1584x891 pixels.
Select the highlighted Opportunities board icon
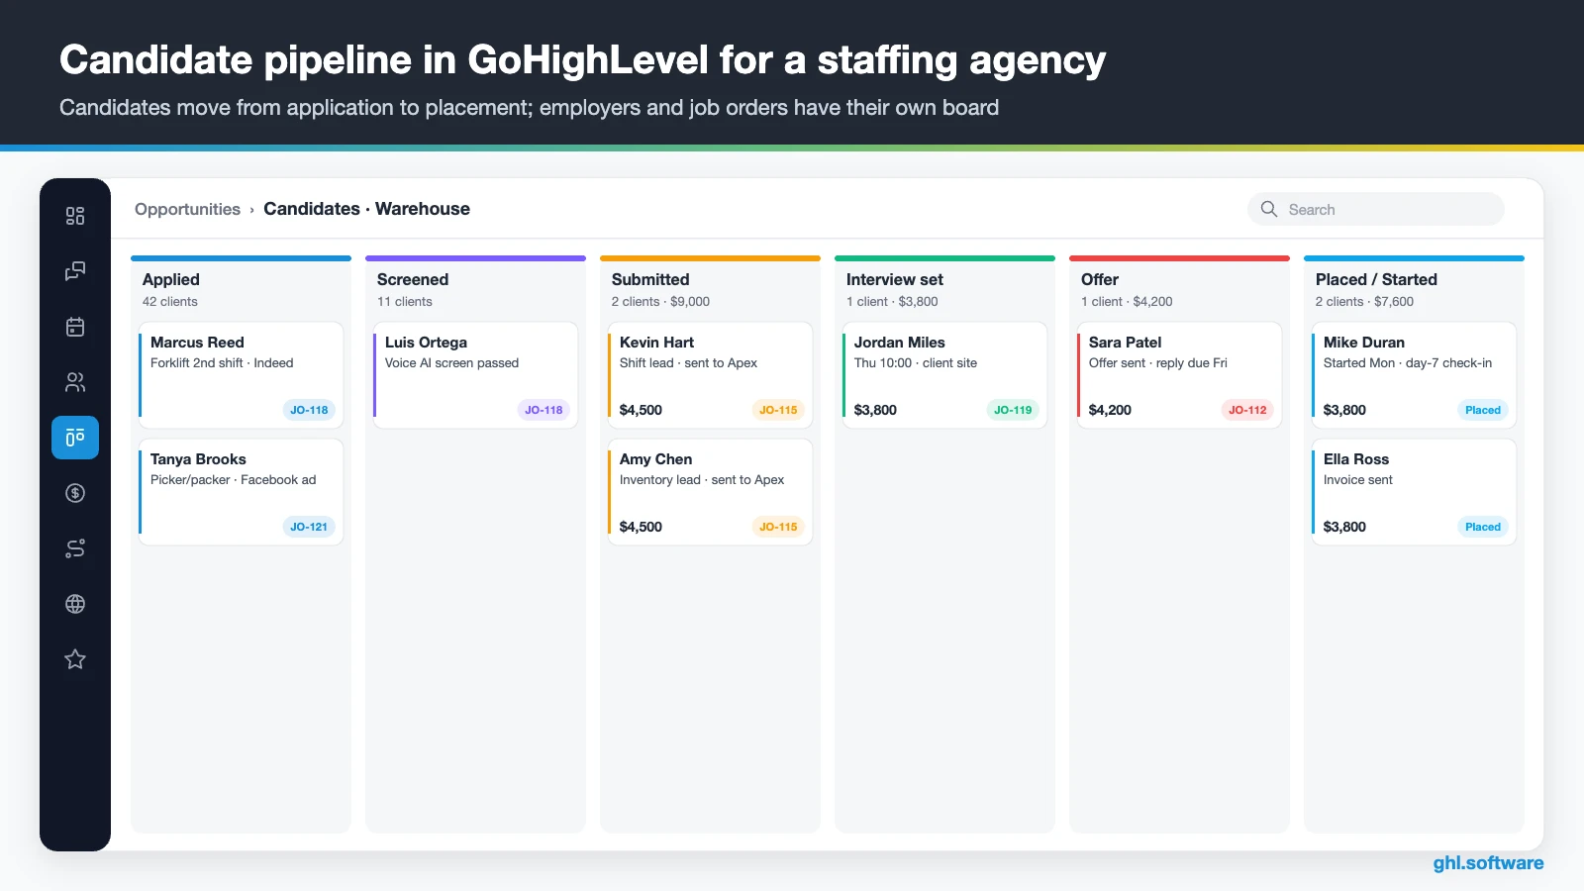pyautogui.click(x=75, y=438)
